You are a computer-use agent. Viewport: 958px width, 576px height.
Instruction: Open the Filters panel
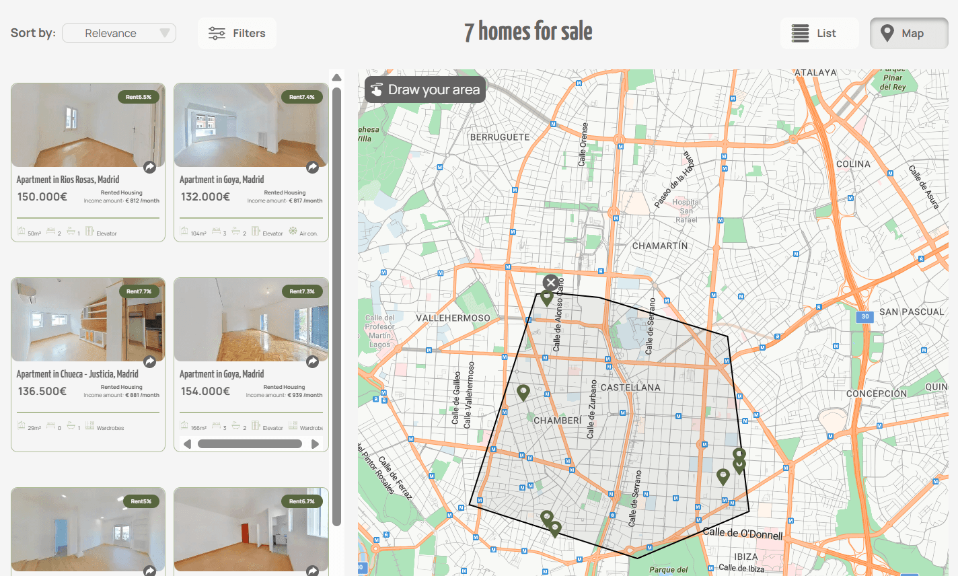[x=237, y=33]
